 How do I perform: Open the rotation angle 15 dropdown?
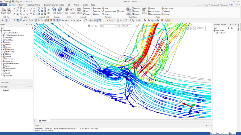(83, 20)
